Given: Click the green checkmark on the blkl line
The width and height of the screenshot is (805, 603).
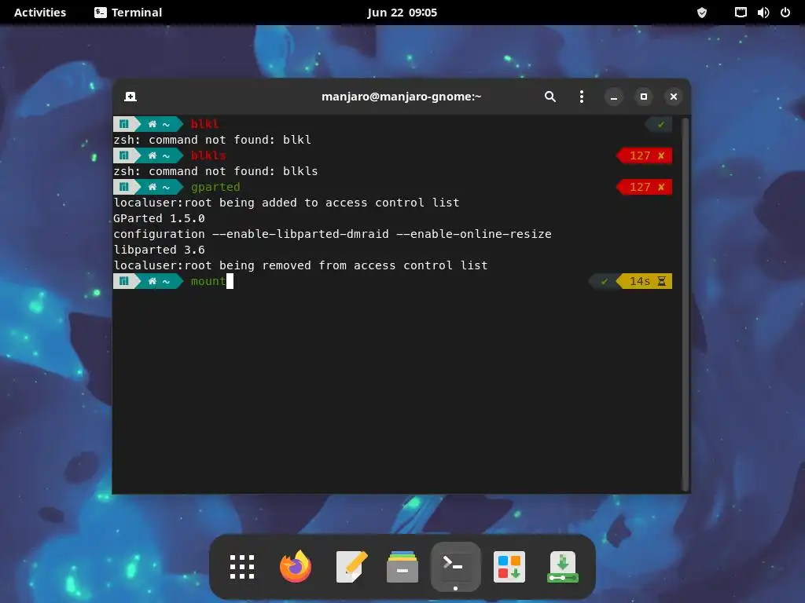Looking at the screenshot, I should (x=660, y=124).
